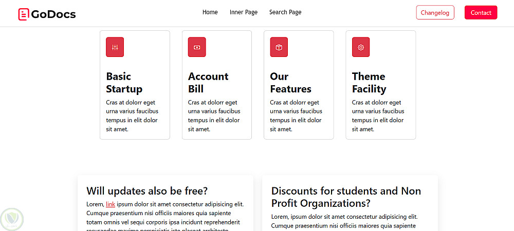Go to Inner Page in navigation
Screen dimensions: 514x231
[244, 12]
